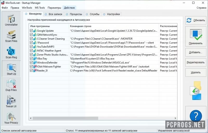Uncheck the VBoxTray startup checkbox
This screenshot has width=208, height=133.
pos(31,58)
